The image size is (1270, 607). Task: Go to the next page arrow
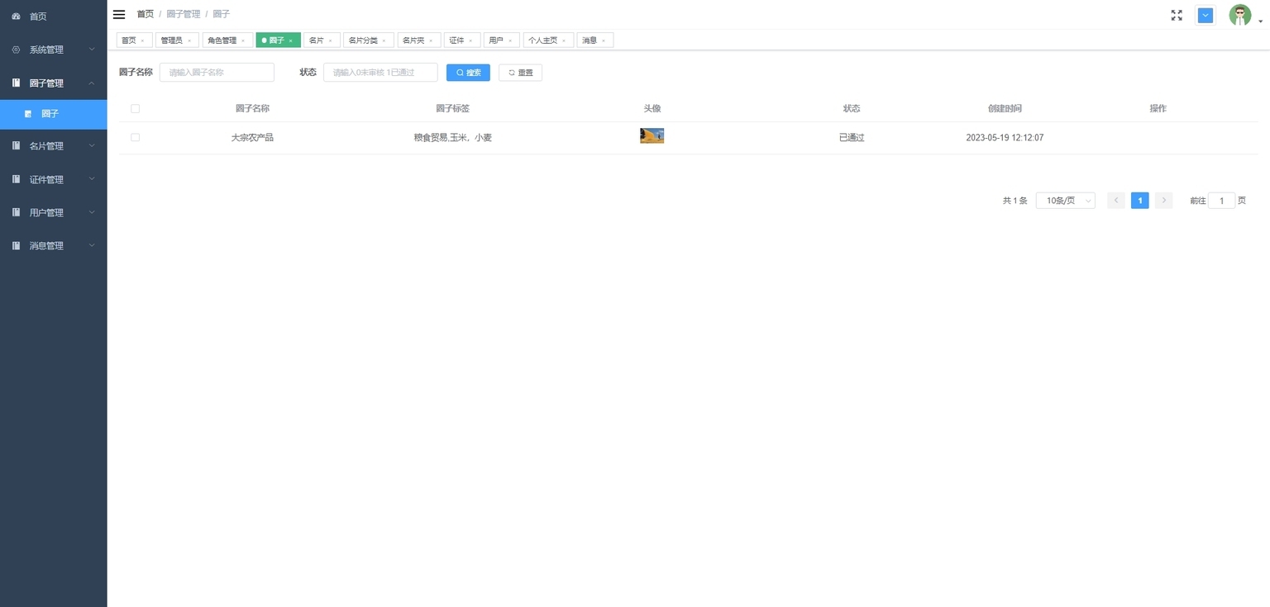point(1163,201)
